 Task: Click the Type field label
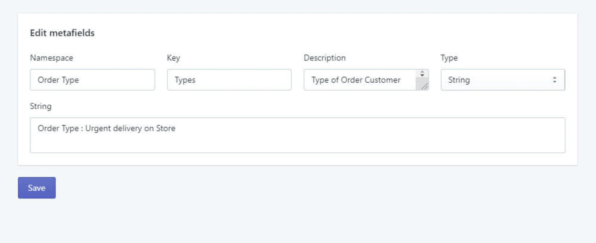449,58
